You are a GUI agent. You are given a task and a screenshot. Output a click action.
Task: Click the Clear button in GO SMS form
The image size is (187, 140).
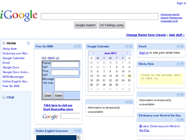tap(48, 96)
